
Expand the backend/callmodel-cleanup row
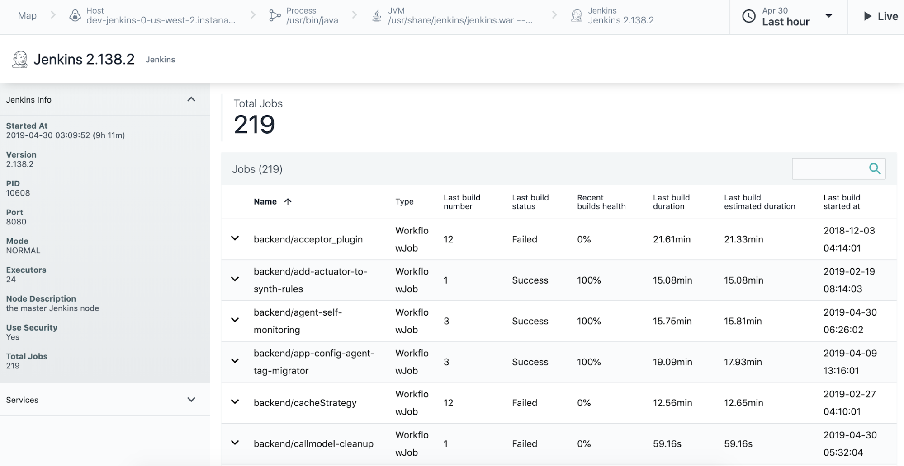point(235,443)
